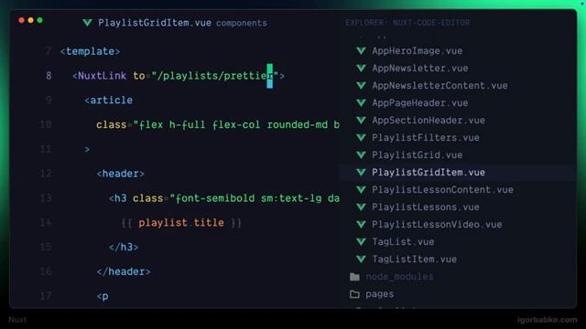
Task: Click the Vue icon beside PlaylistLessons.vue
Action: tap(361, 207)
